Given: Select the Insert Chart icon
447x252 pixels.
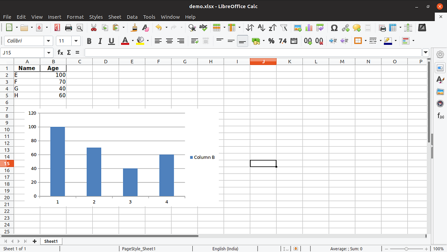Looking at the screenshot, I should (x=308, y=27).
